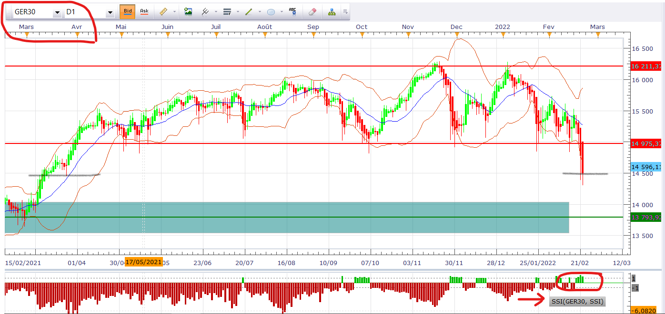Select the pitchfork drawing tool
The height and width of the screenshot is (314, 665).
click(x=206, y=12)
